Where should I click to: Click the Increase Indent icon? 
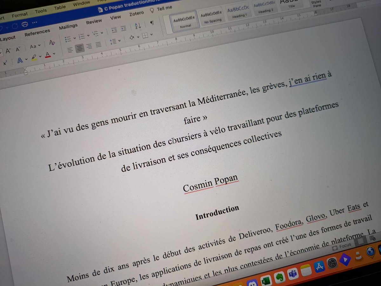click(x=124, y=29)
